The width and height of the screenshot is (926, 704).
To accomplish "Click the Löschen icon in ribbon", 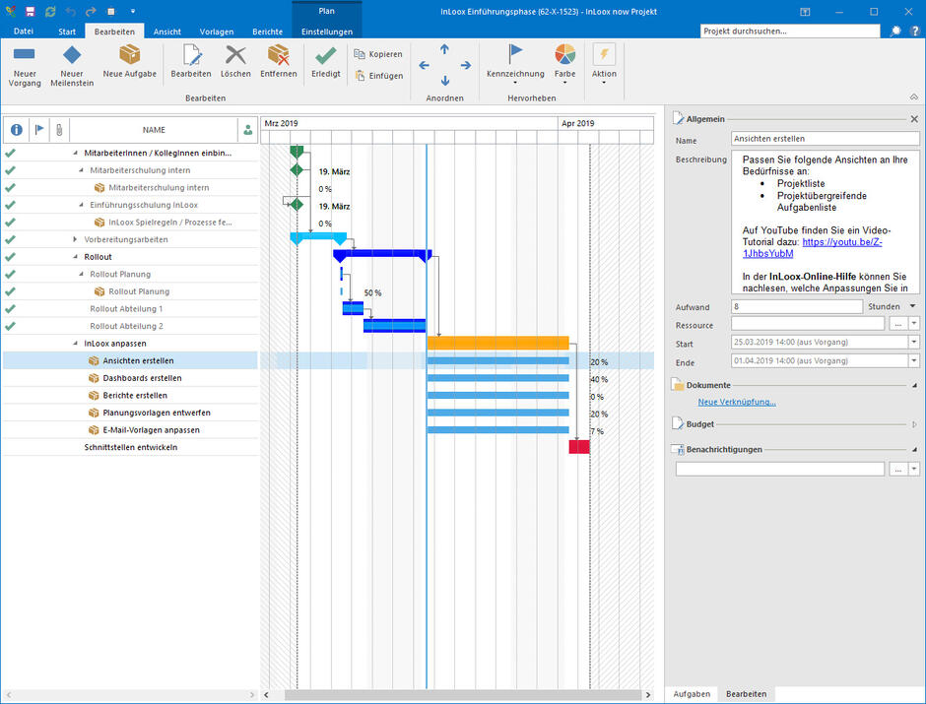I will click(x=235, y=55).
